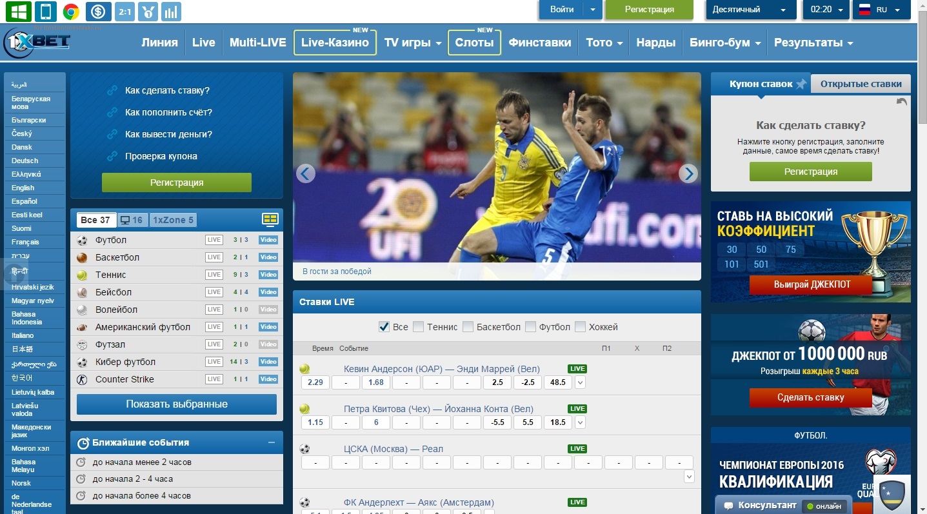This screenshot has height=514, width=927.
Task: Select English in language list
Action: (x=23, y=188)
